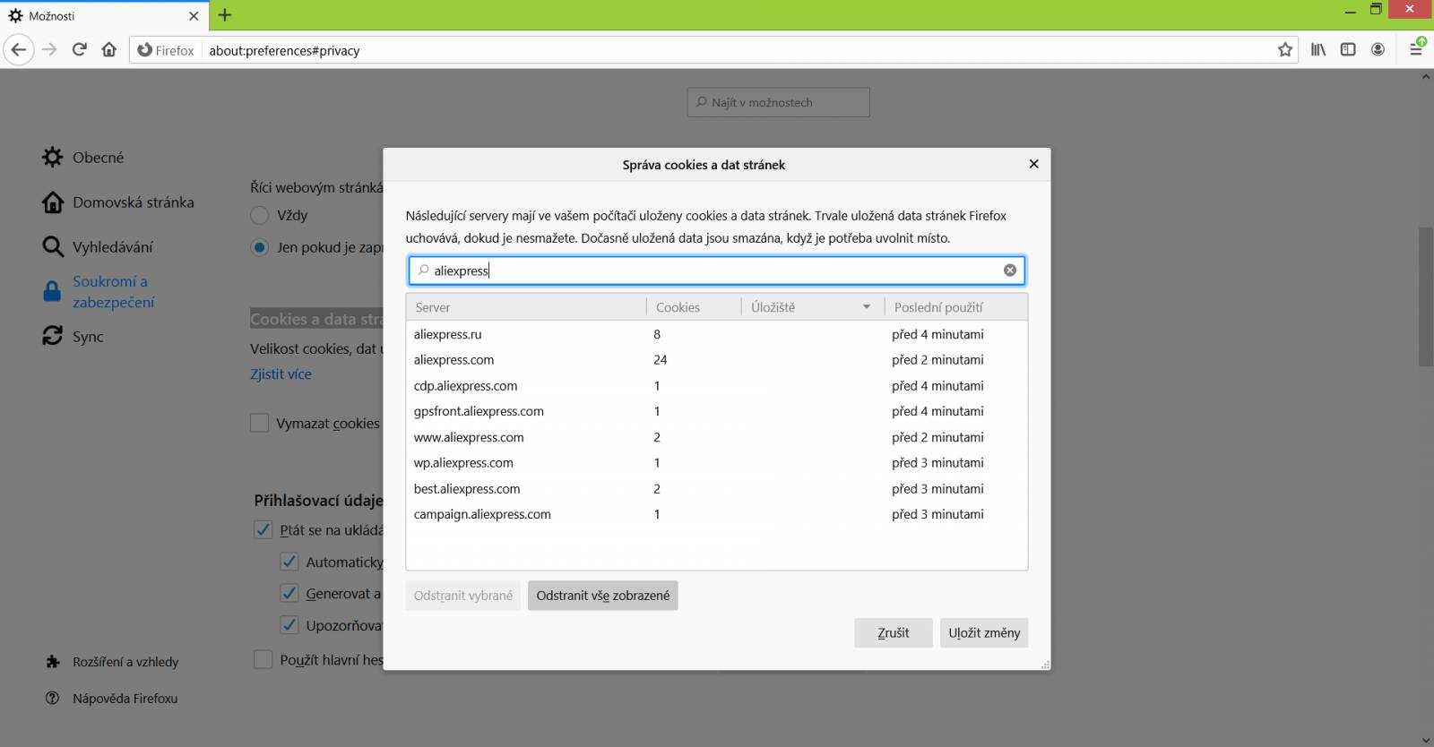Clear the aliexpress search field

1010,270
